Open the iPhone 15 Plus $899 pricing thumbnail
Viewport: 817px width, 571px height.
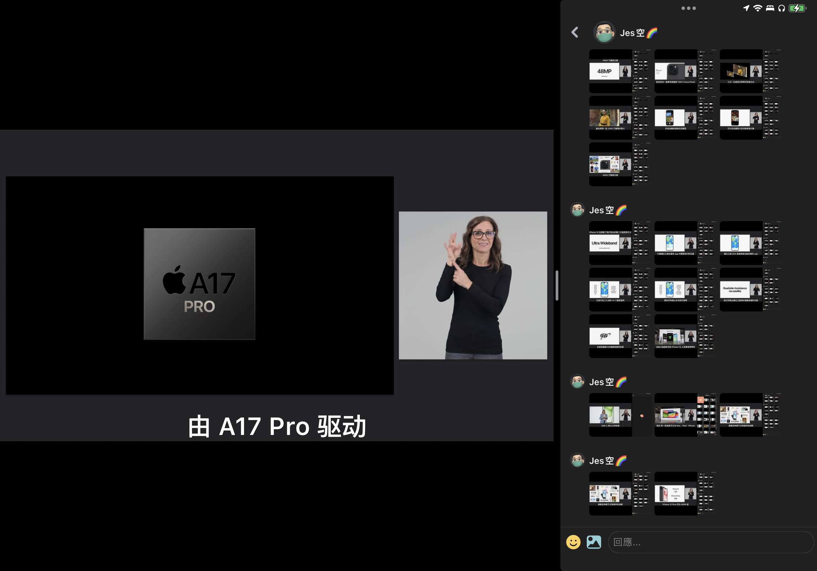tap(685, 494)
